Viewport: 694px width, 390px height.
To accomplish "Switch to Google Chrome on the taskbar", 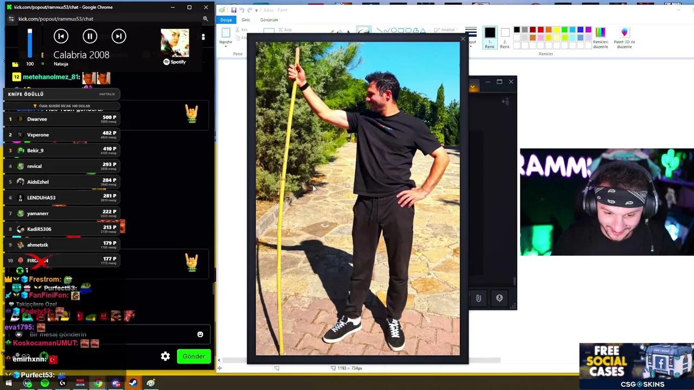I will pos(98,383).
